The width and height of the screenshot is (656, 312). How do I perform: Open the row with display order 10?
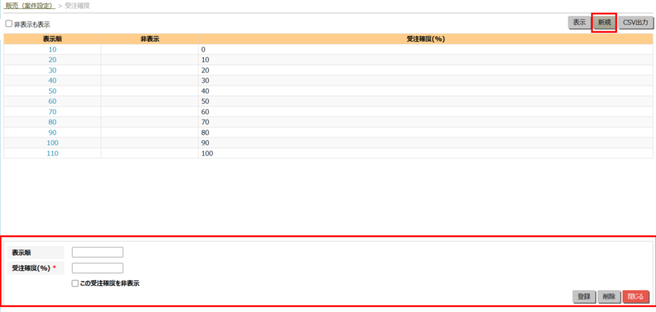tap(53, 49)
